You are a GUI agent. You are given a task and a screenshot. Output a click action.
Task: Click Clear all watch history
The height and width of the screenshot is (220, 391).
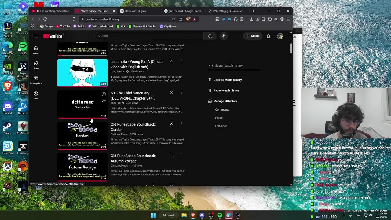pyautogui.click(x=225, y=80)
